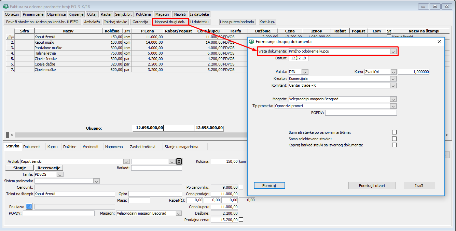Expand the Sistem proizvoda dropdown
456x231 pixels.
tap(96, 181)
